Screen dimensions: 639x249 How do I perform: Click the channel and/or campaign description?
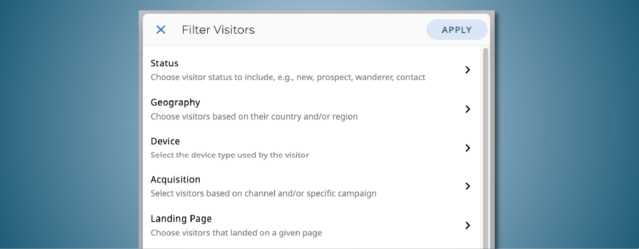(x=263, y=194)
